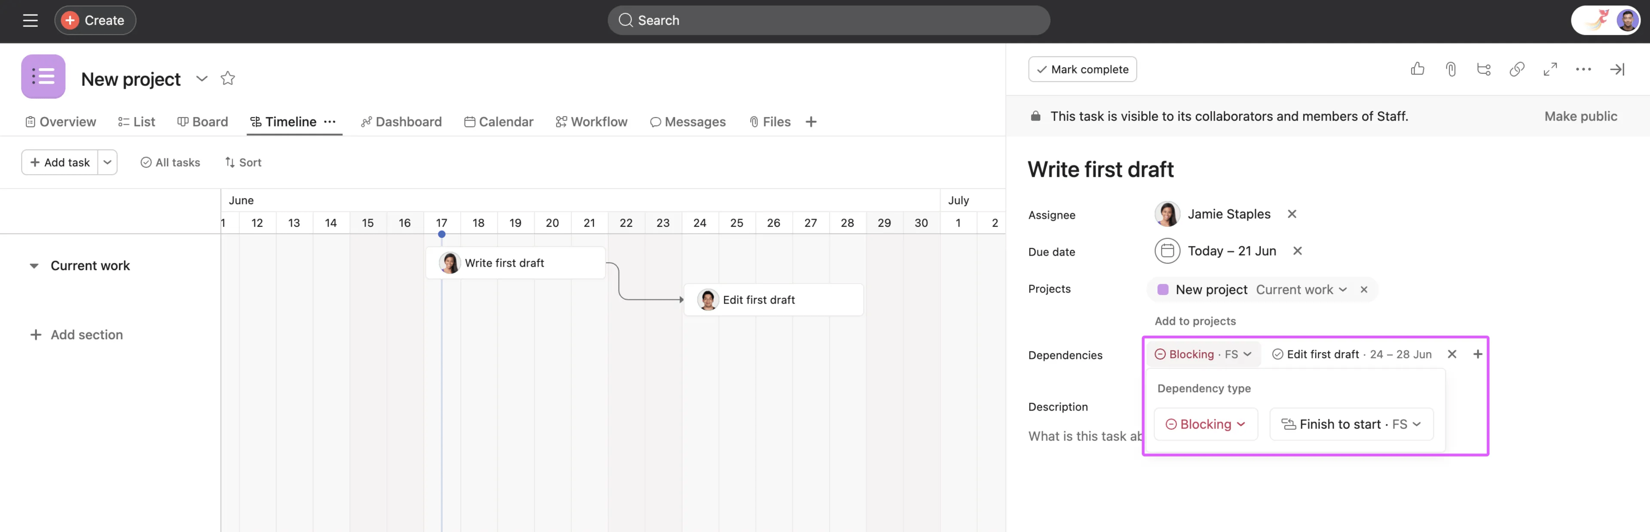Viewport: 1650px width, 532px height.
Task: Click the purple New project color square
Action: [x=1163, y=289]
